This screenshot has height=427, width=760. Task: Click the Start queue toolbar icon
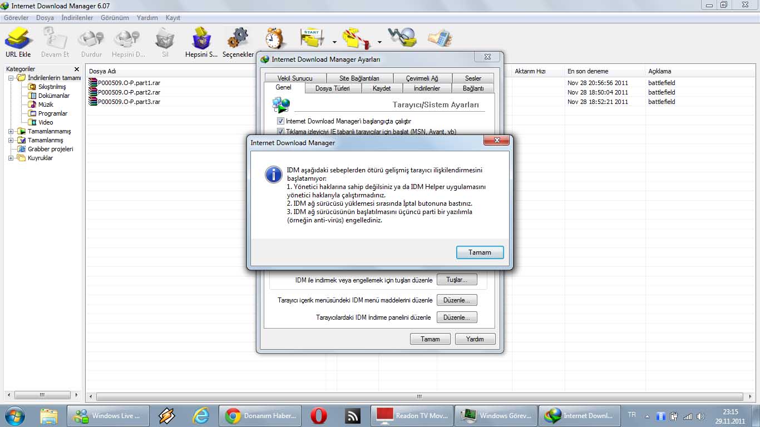[312, 38]
